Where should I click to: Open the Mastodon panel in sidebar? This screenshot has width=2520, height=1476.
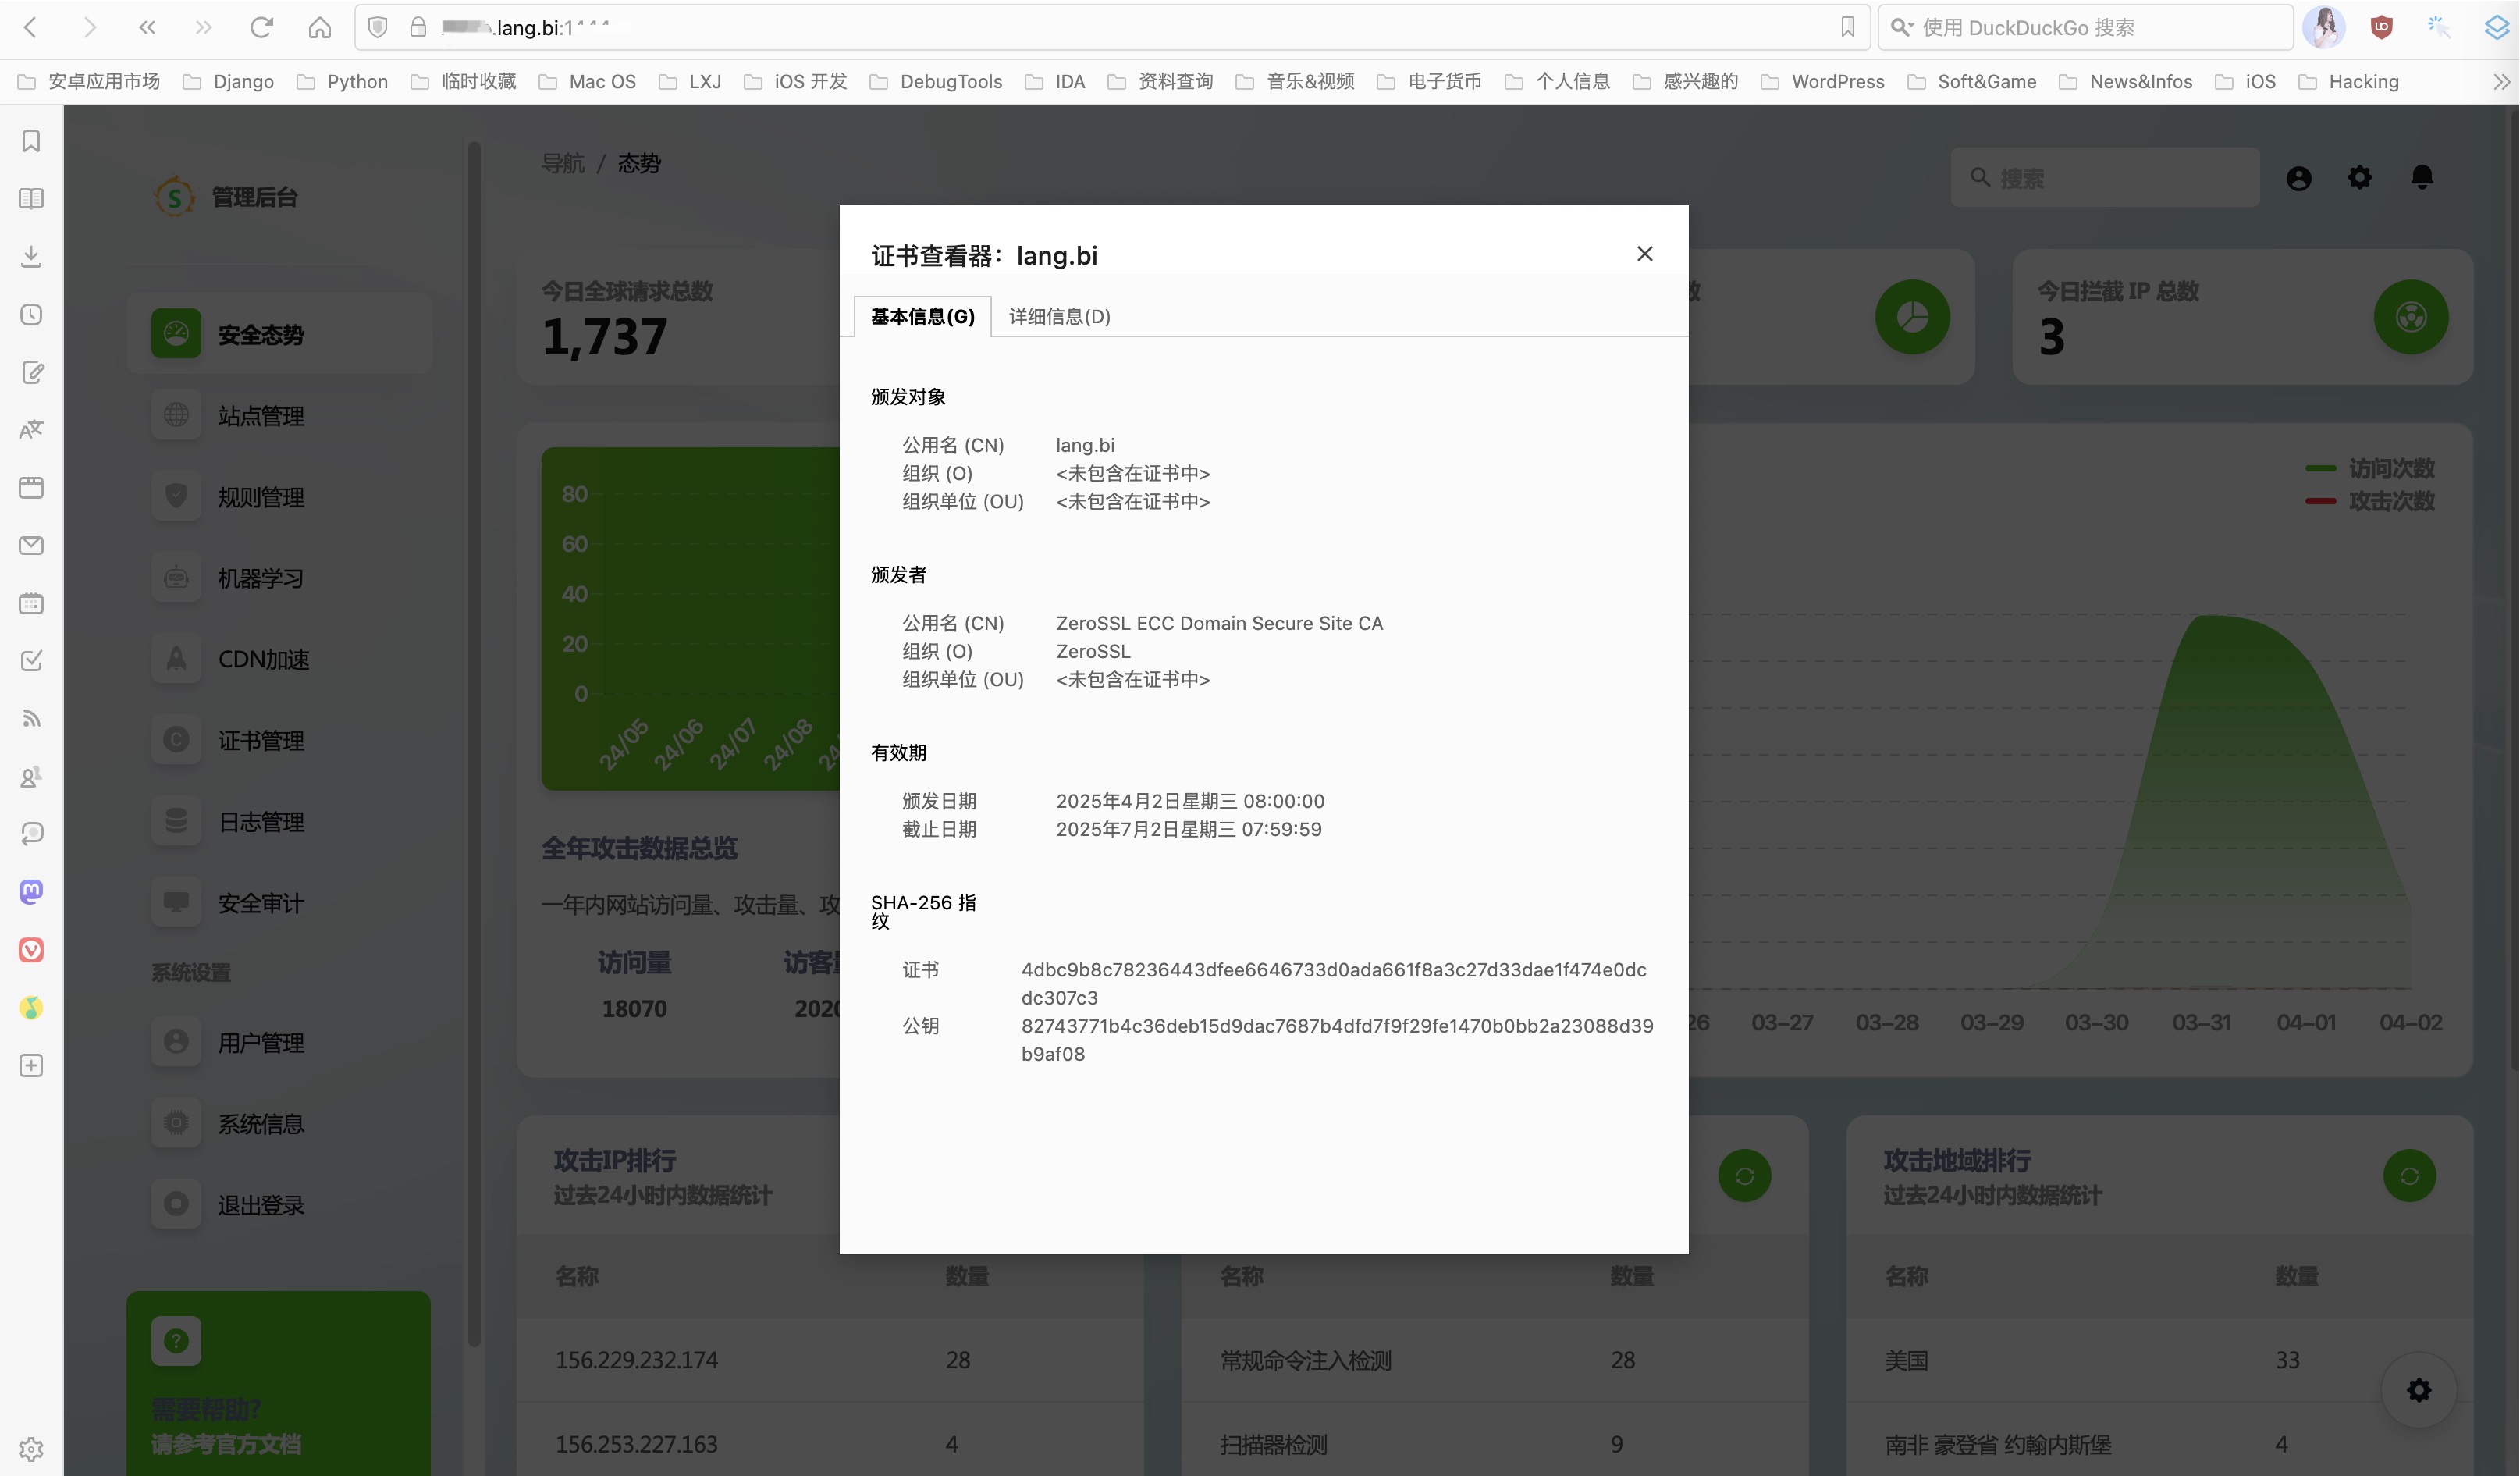tap(31, 891)
